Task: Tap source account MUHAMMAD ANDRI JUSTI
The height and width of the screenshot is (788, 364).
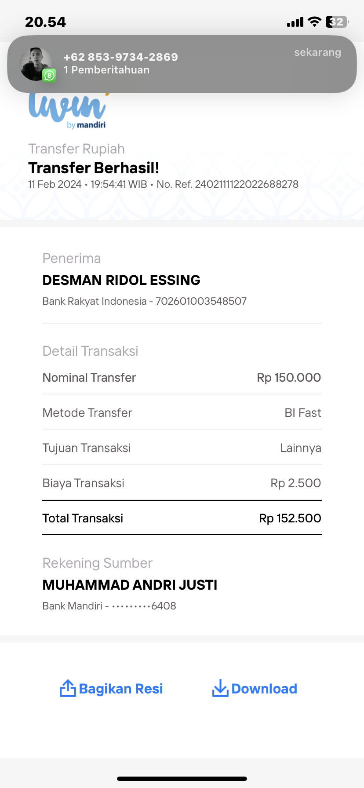Action: pos(130,585)
